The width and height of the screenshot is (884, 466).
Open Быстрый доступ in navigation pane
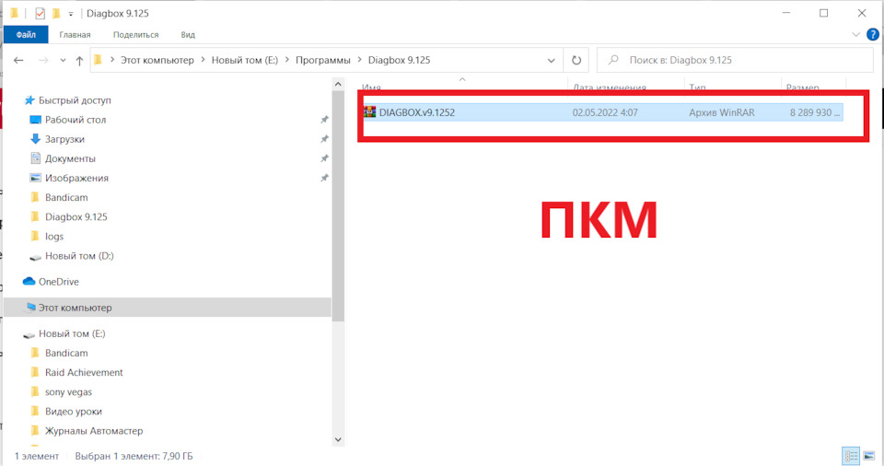click(x=75, y=99)
